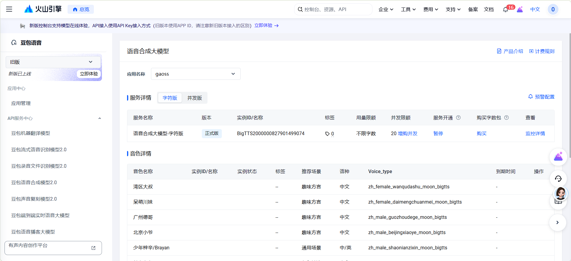Image resolution: width=571 pixels, height=261 pixels.
Task: Click the 北京小爷 voice name
Action: coord(143,232)
